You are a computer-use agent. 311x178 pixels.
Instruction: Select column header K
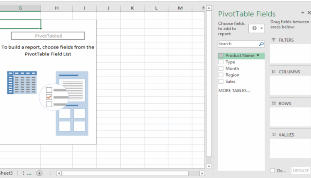[x=132, y=8]
